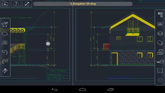Click the Hawaii Bungalow title block text
This screenshot has width=165, height=93.
click(x=58, y=71)
